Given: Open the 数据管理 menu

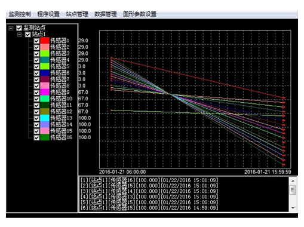Looking at the screenshot, I should [x=106, y=14].
